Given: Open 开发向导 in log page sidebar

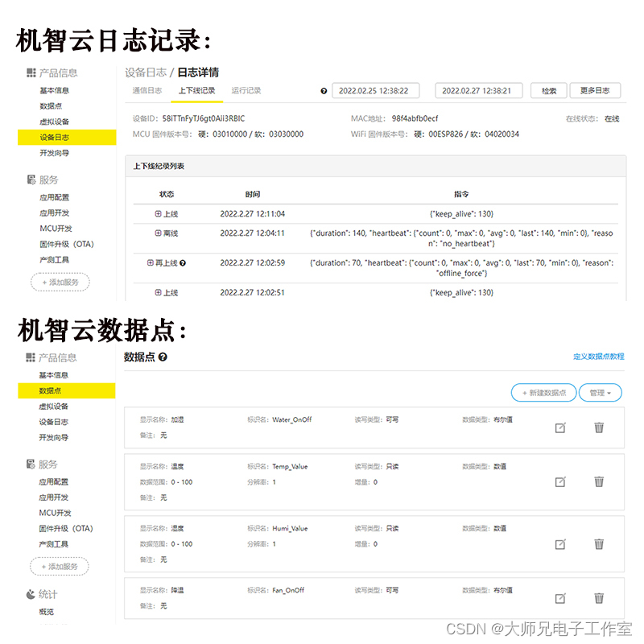Looking at the screenshot, I should click(x=54, y=153).
